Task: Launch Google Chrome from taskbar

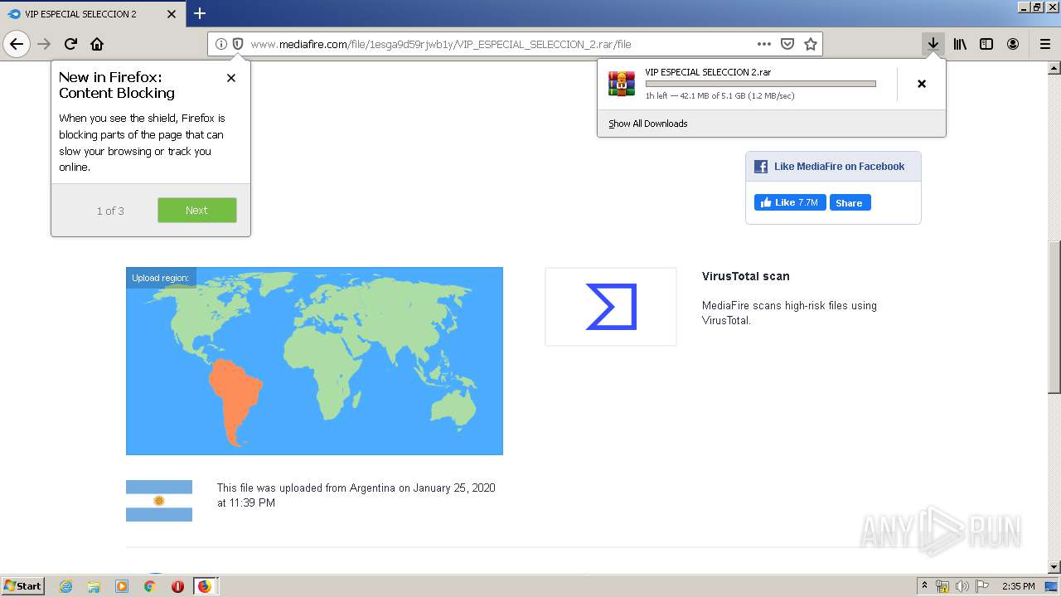Action: (149, 586)
